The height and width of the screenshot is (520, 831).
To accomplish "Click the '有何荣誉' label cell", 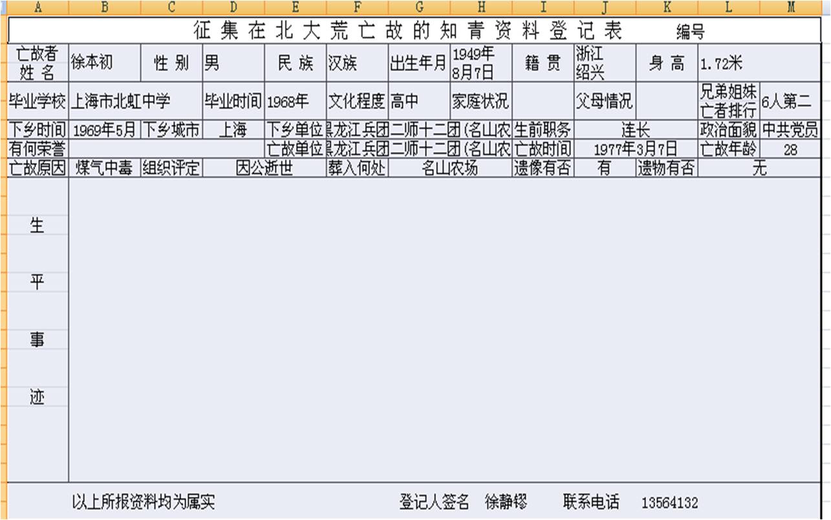I will [38, 149].
